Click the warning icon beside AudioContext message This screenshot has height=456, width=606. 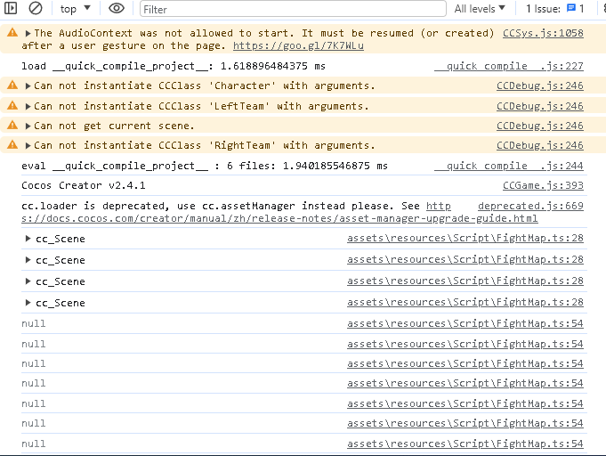pyautogui.click(x=12, y=33)
